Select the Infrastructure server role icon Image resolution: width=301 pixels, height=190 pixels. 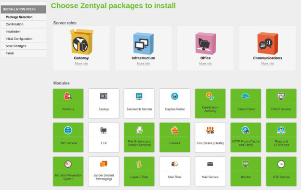point(143,44)
